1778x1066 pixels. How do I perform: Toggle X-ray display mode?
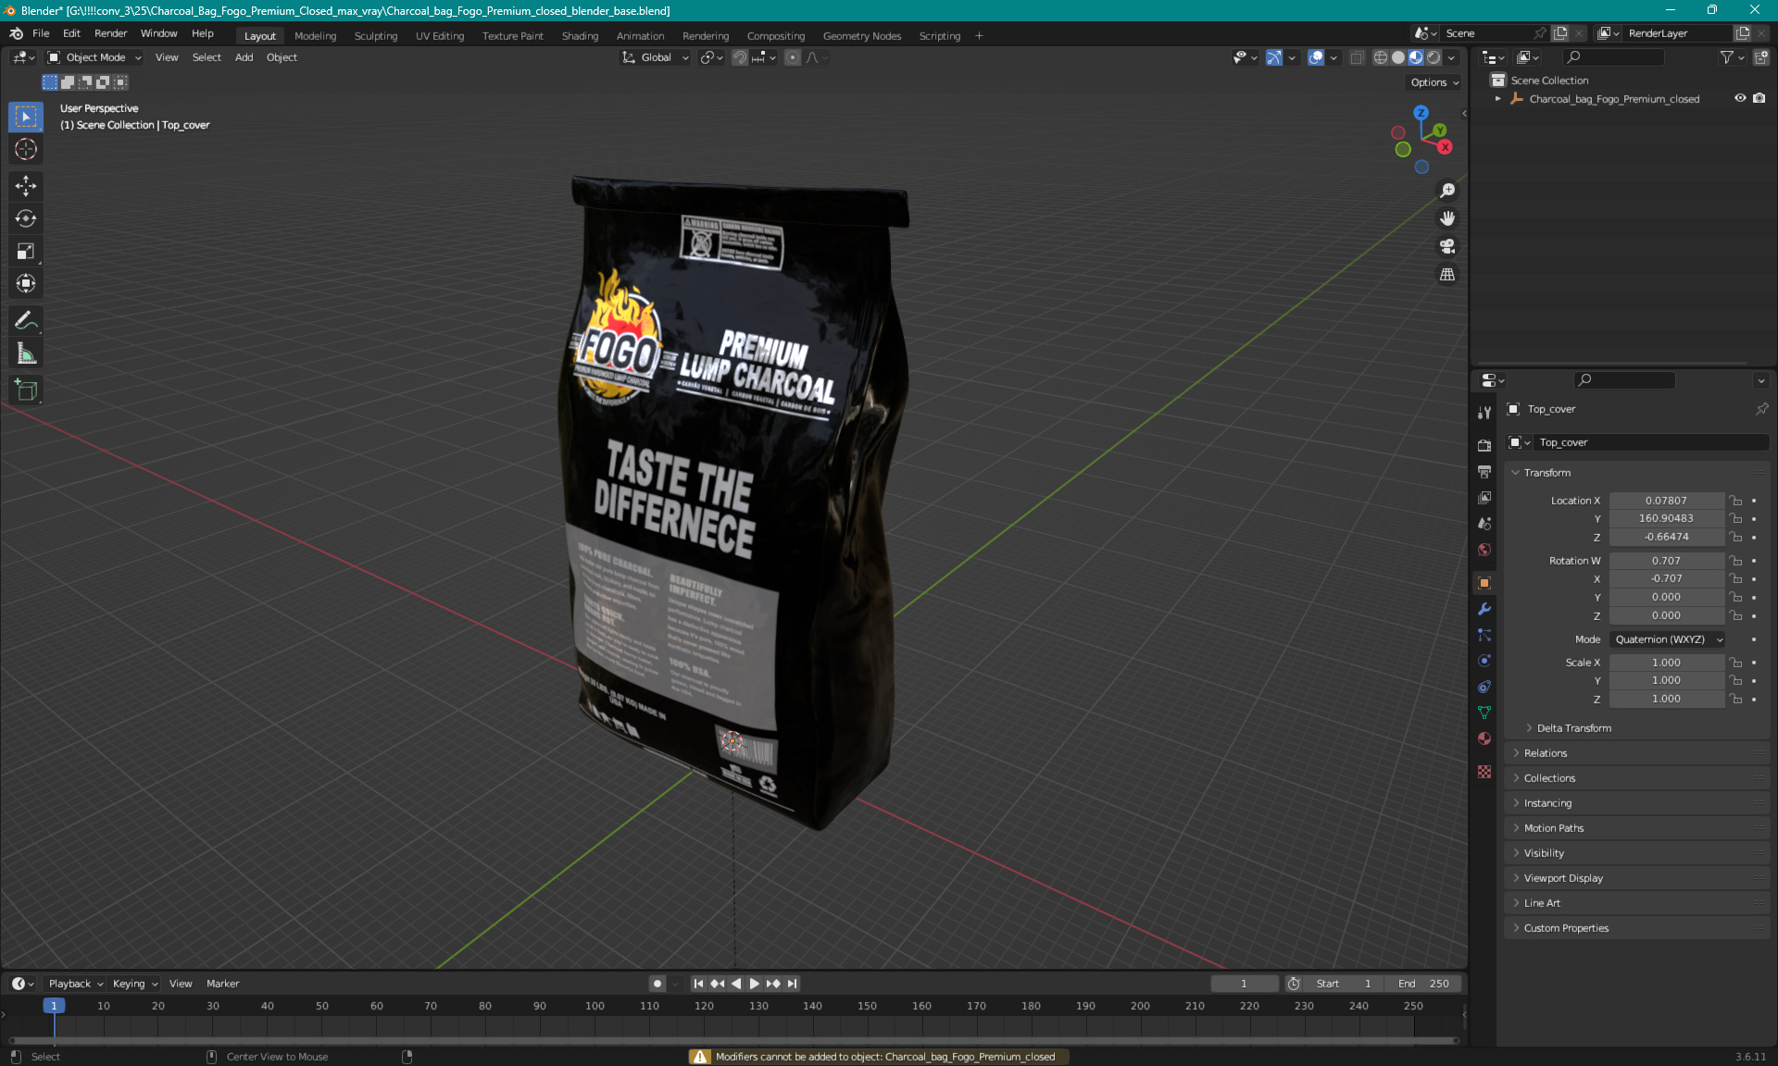click(x=1357, y=57)
